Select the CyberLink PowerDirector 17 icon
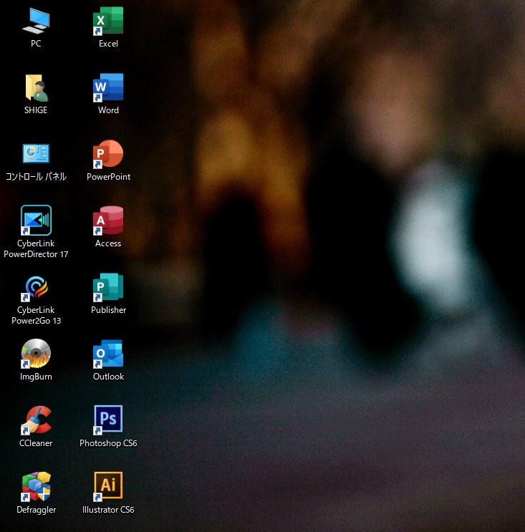Image resolution: width=525 pixels, height=532 pixels. [x=36, y=221]
